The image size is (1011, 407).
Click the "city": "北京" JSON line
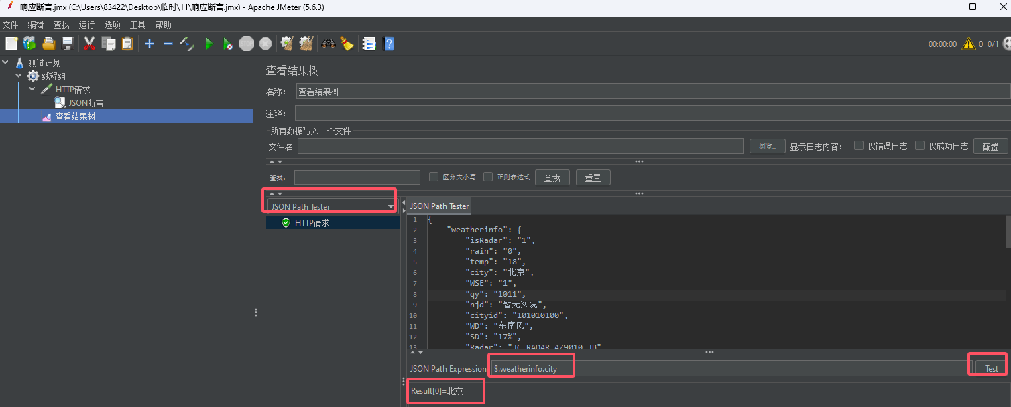pyautogui.click(x=500, y=272)
